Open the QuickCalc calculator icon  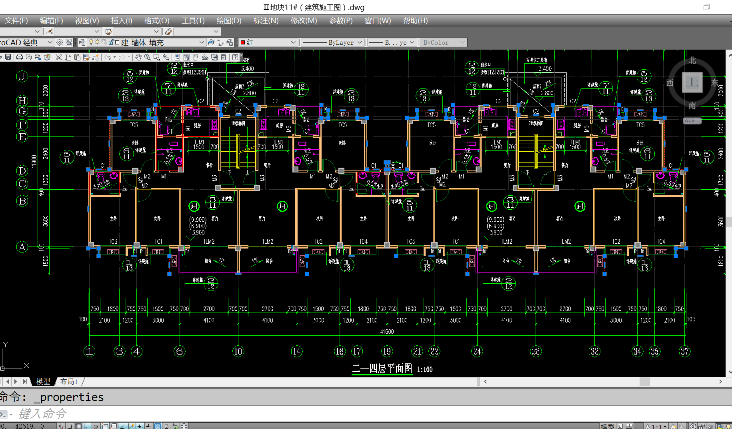[x=223, y=57]
